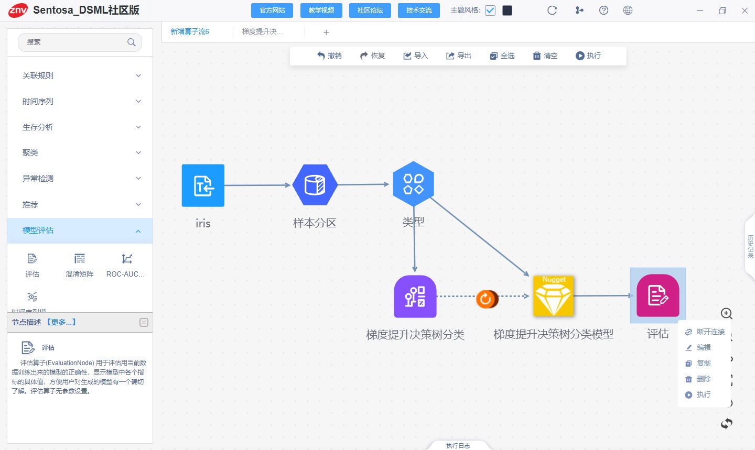The image size is (755, 450).
Task: Click the 【更多...】 link in node description
Action: pos(61,322)
